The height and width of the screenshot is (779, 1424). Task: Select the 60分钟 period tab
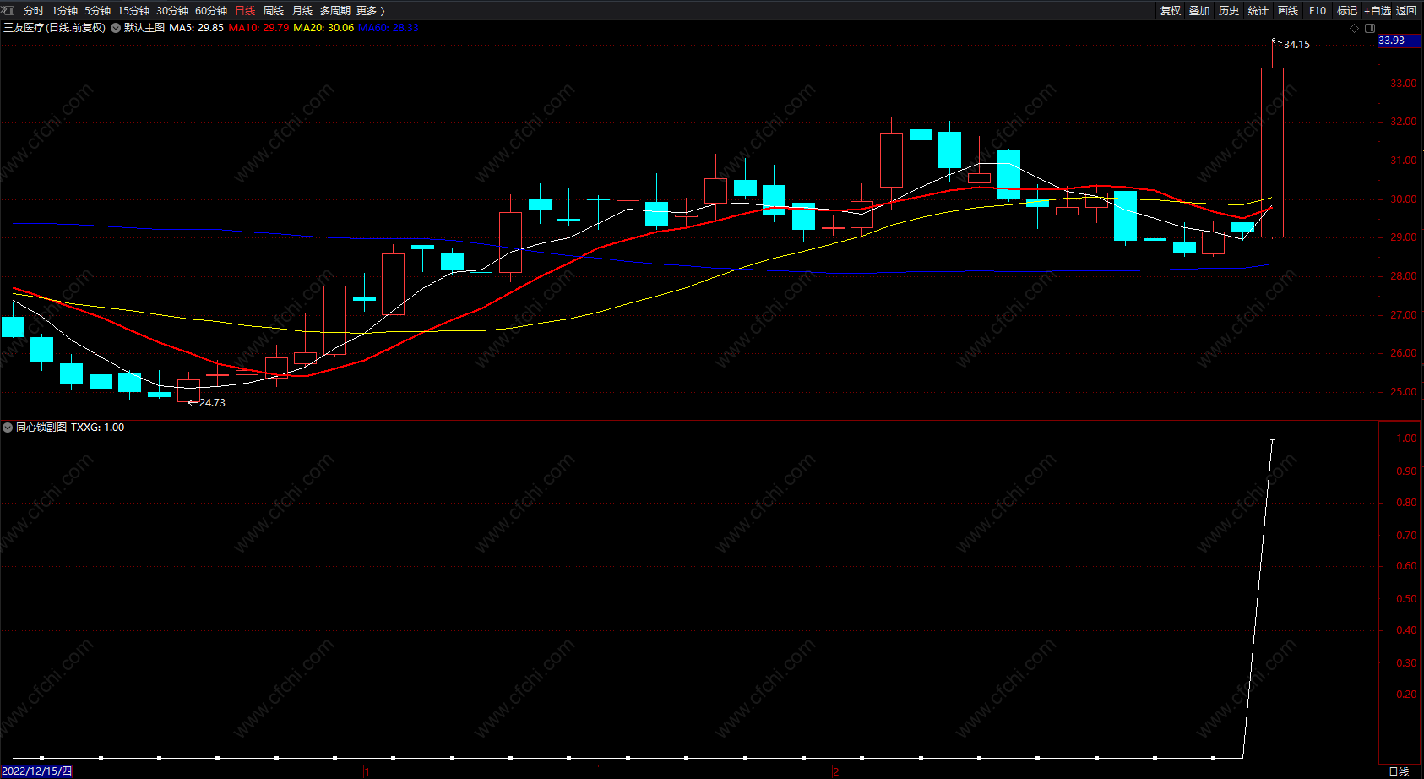(211, 11)
